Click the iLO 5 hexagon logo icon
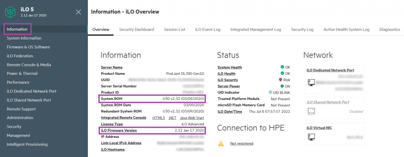 (x=10, y=12)
